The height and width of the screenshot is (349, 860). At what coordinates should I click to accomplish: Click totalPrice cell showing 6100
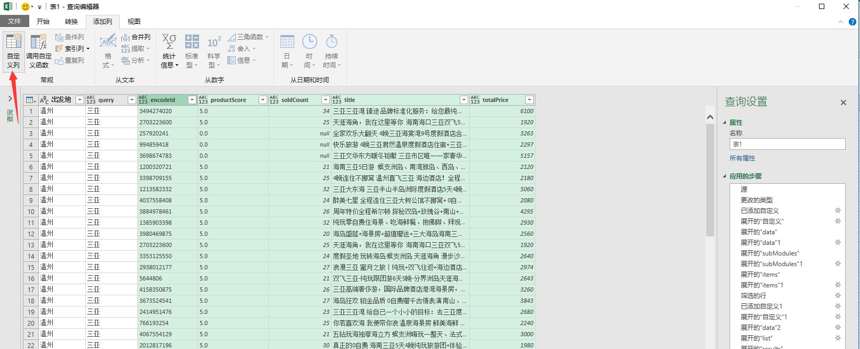(502, 111)
